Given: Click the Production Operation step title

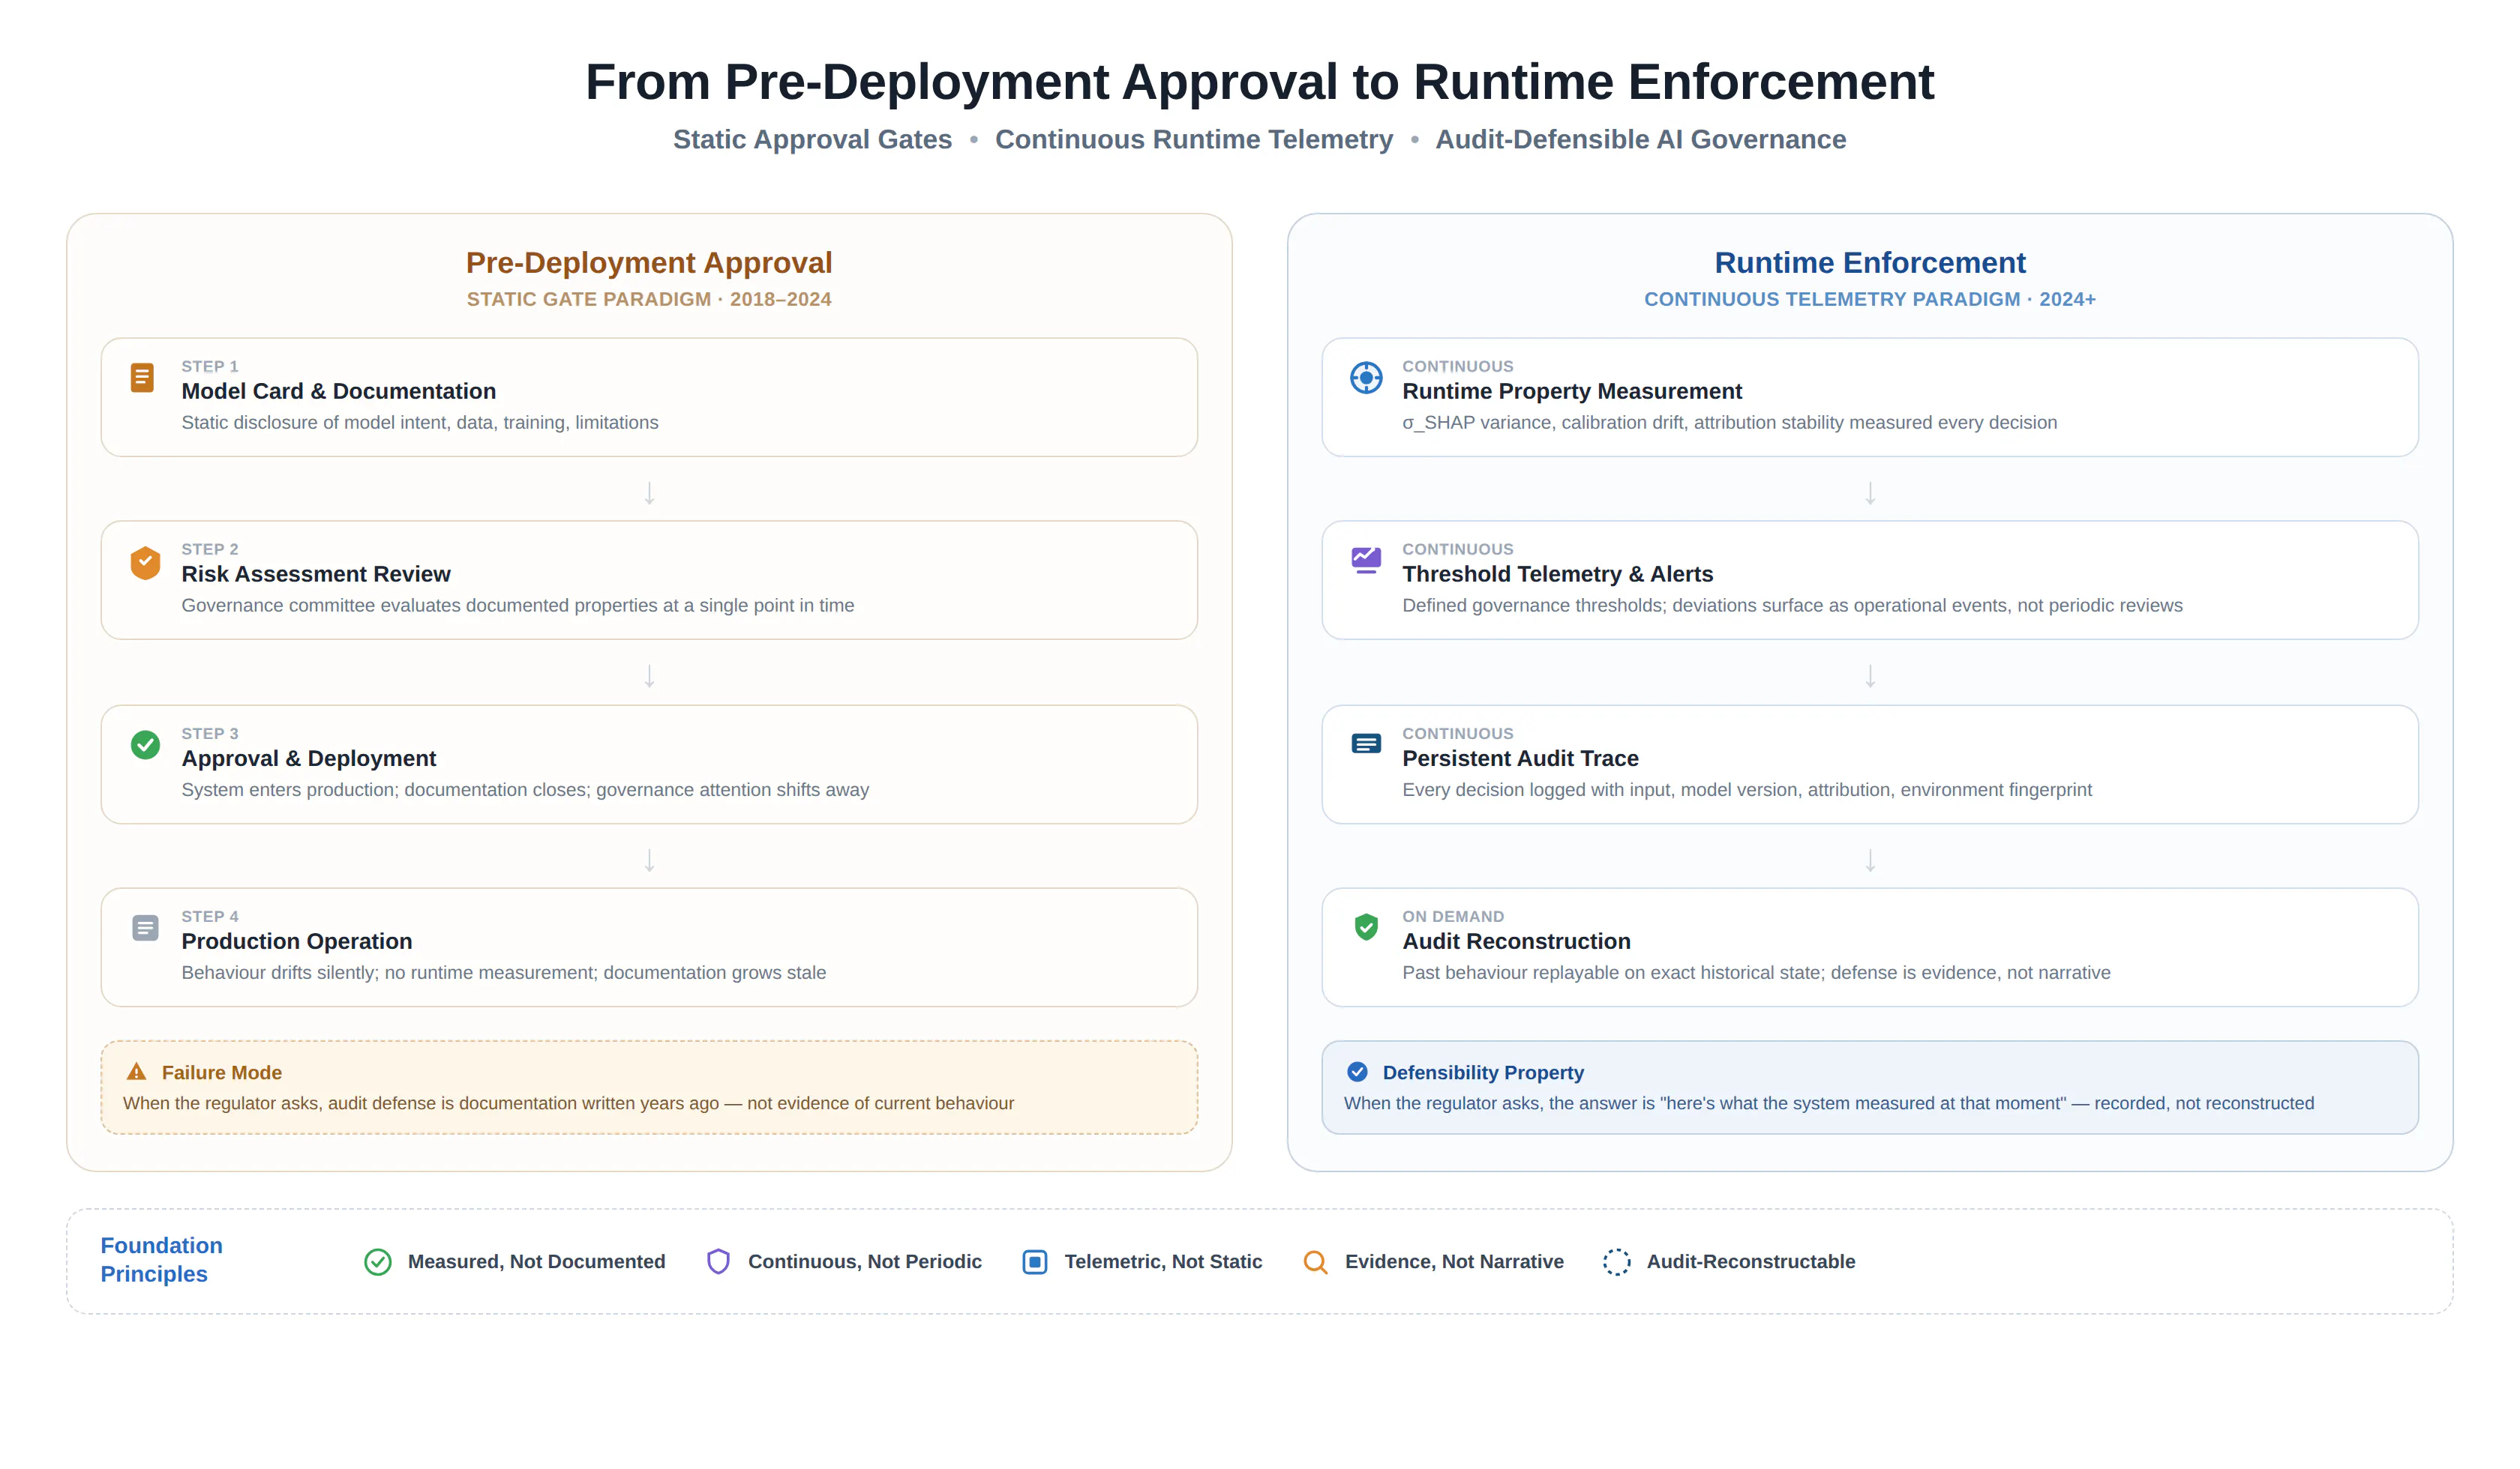Looking at the screenshot, I should click(x=296, y=941).
